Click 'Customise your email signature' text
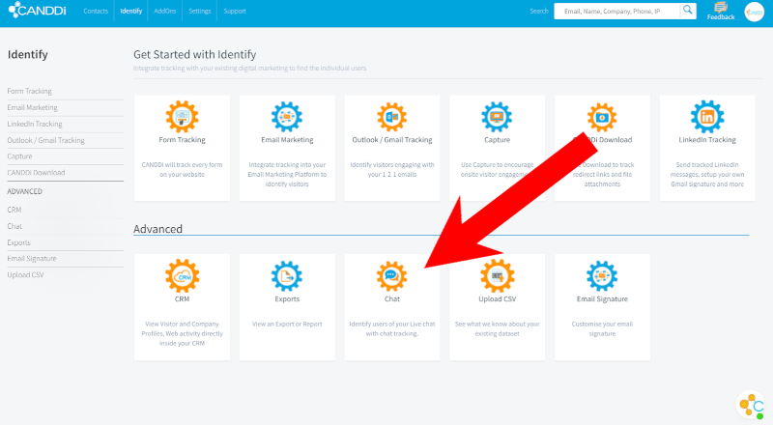Viewport: 773px width, 425px height. coord(602,328)
